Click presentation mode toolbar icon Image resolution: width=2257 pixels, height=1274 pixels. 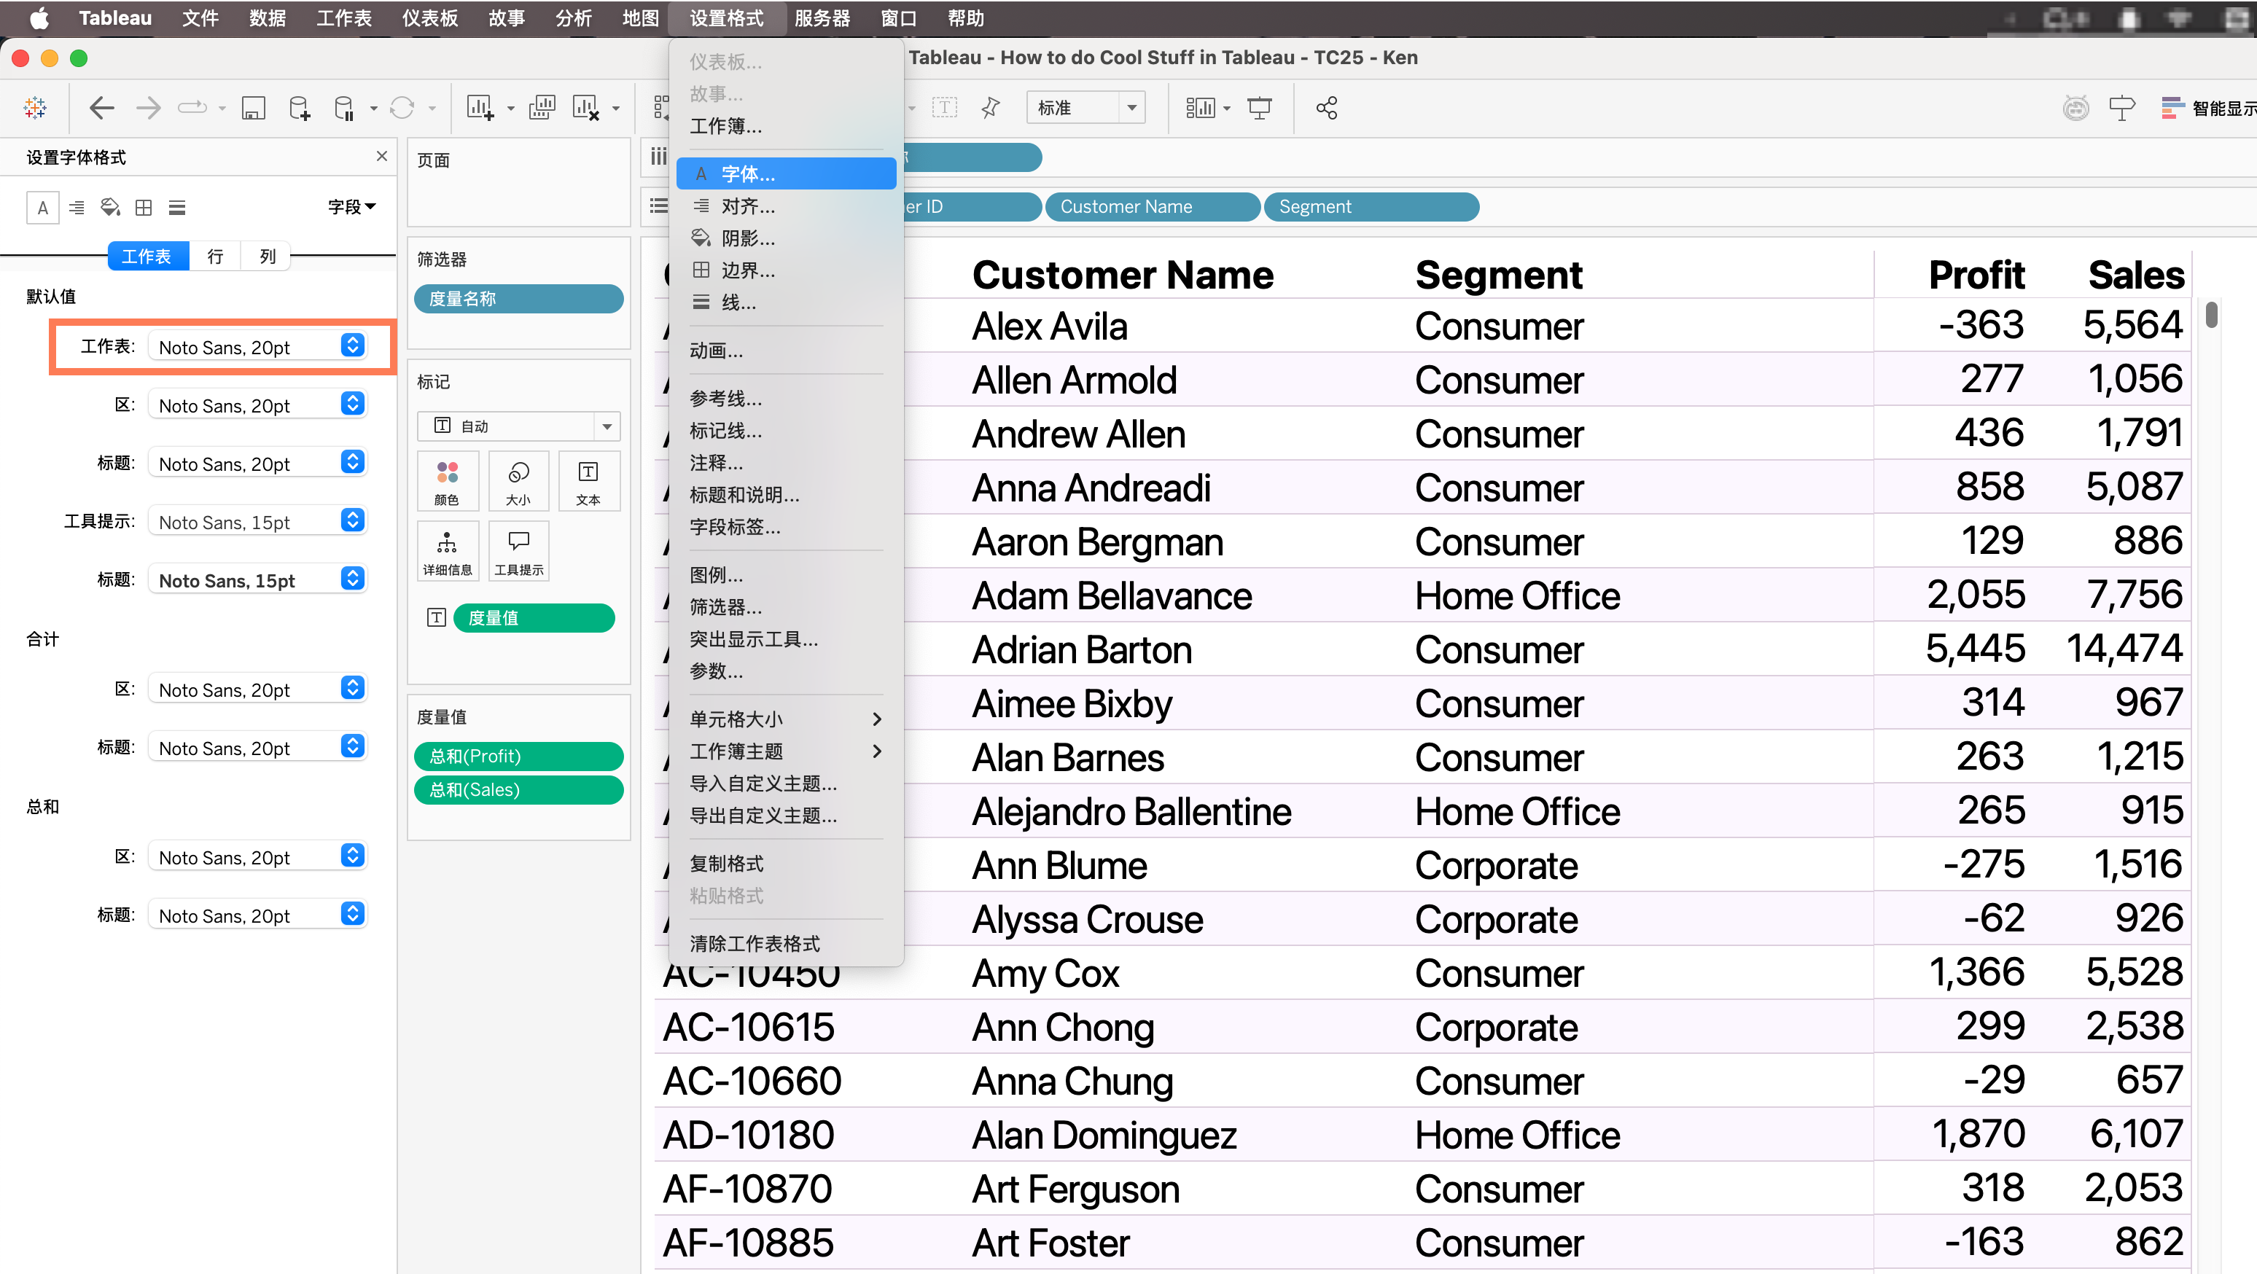point(1259,108)
